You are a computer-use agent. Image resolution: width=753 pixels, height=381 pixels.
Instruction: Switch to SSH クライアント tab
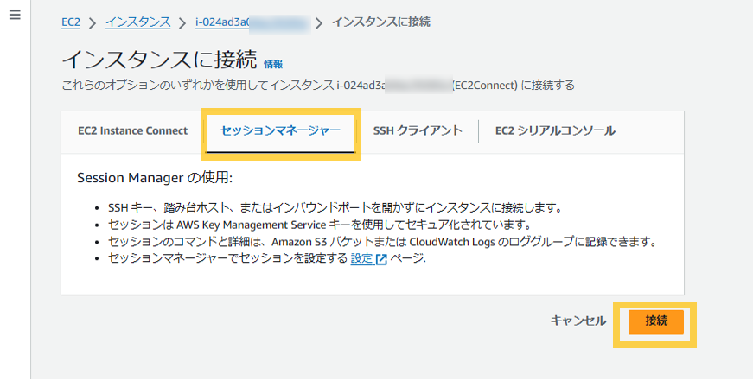[x=418, y=131]
